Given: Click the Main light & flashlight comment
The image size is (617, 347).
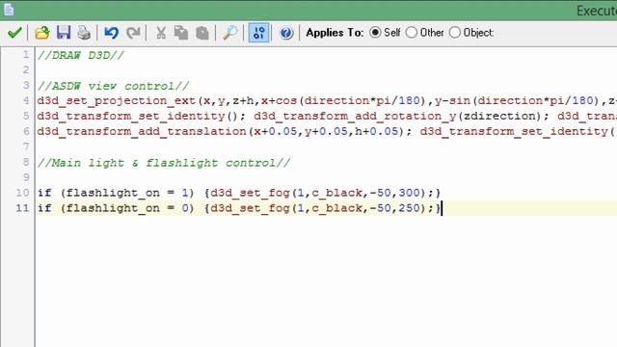Looking at the screenshot, I should 164,163.
